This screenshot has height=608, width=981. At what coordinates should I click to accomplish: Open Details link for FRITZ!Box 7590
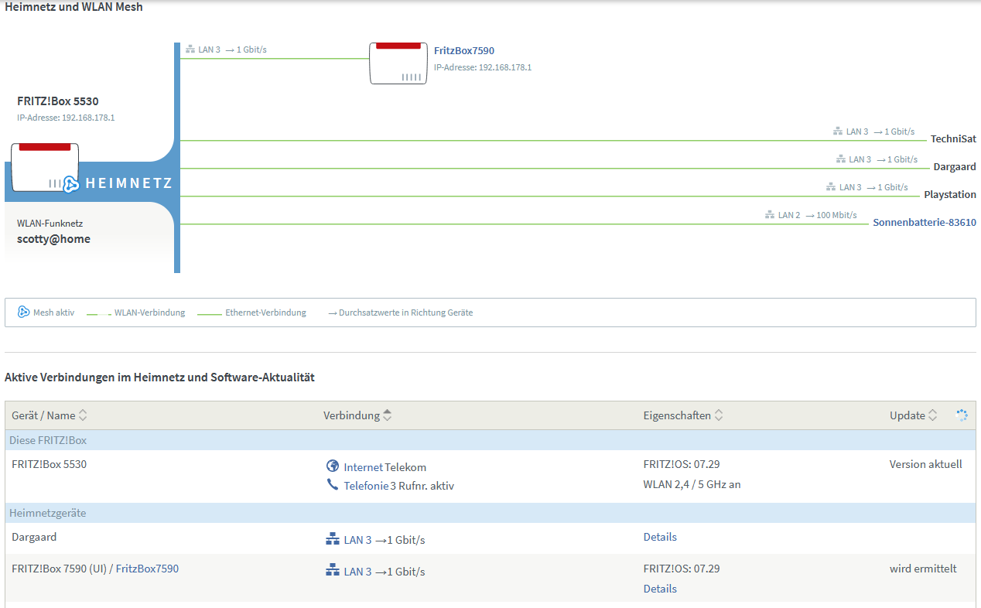pos(660,589)
